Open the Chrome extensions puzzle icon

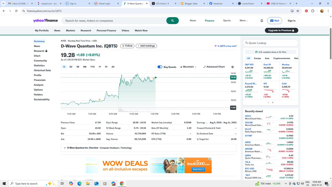[x=313, y=11]
